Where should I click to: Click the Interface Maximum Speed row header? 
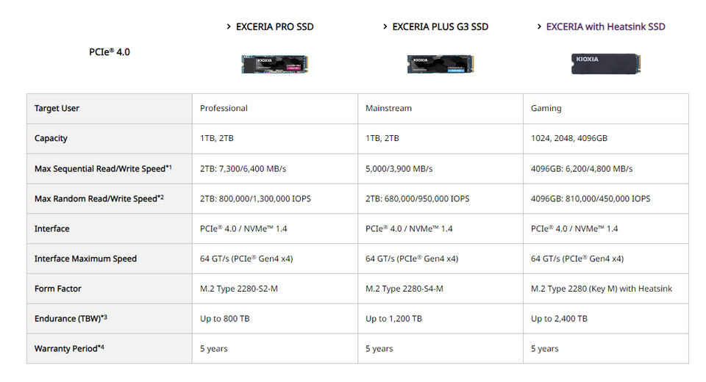(x=110, y=259)
